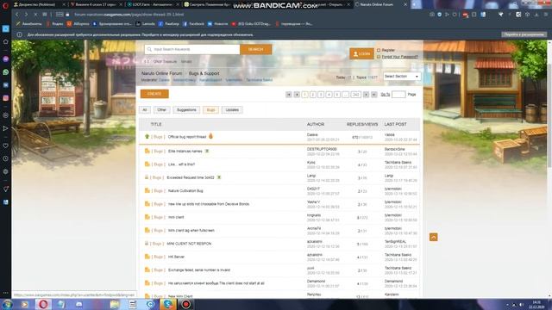Click the first-page arrow in pagination
The height and width of the screenshot is (310, 552).
(x=289, y=94)
